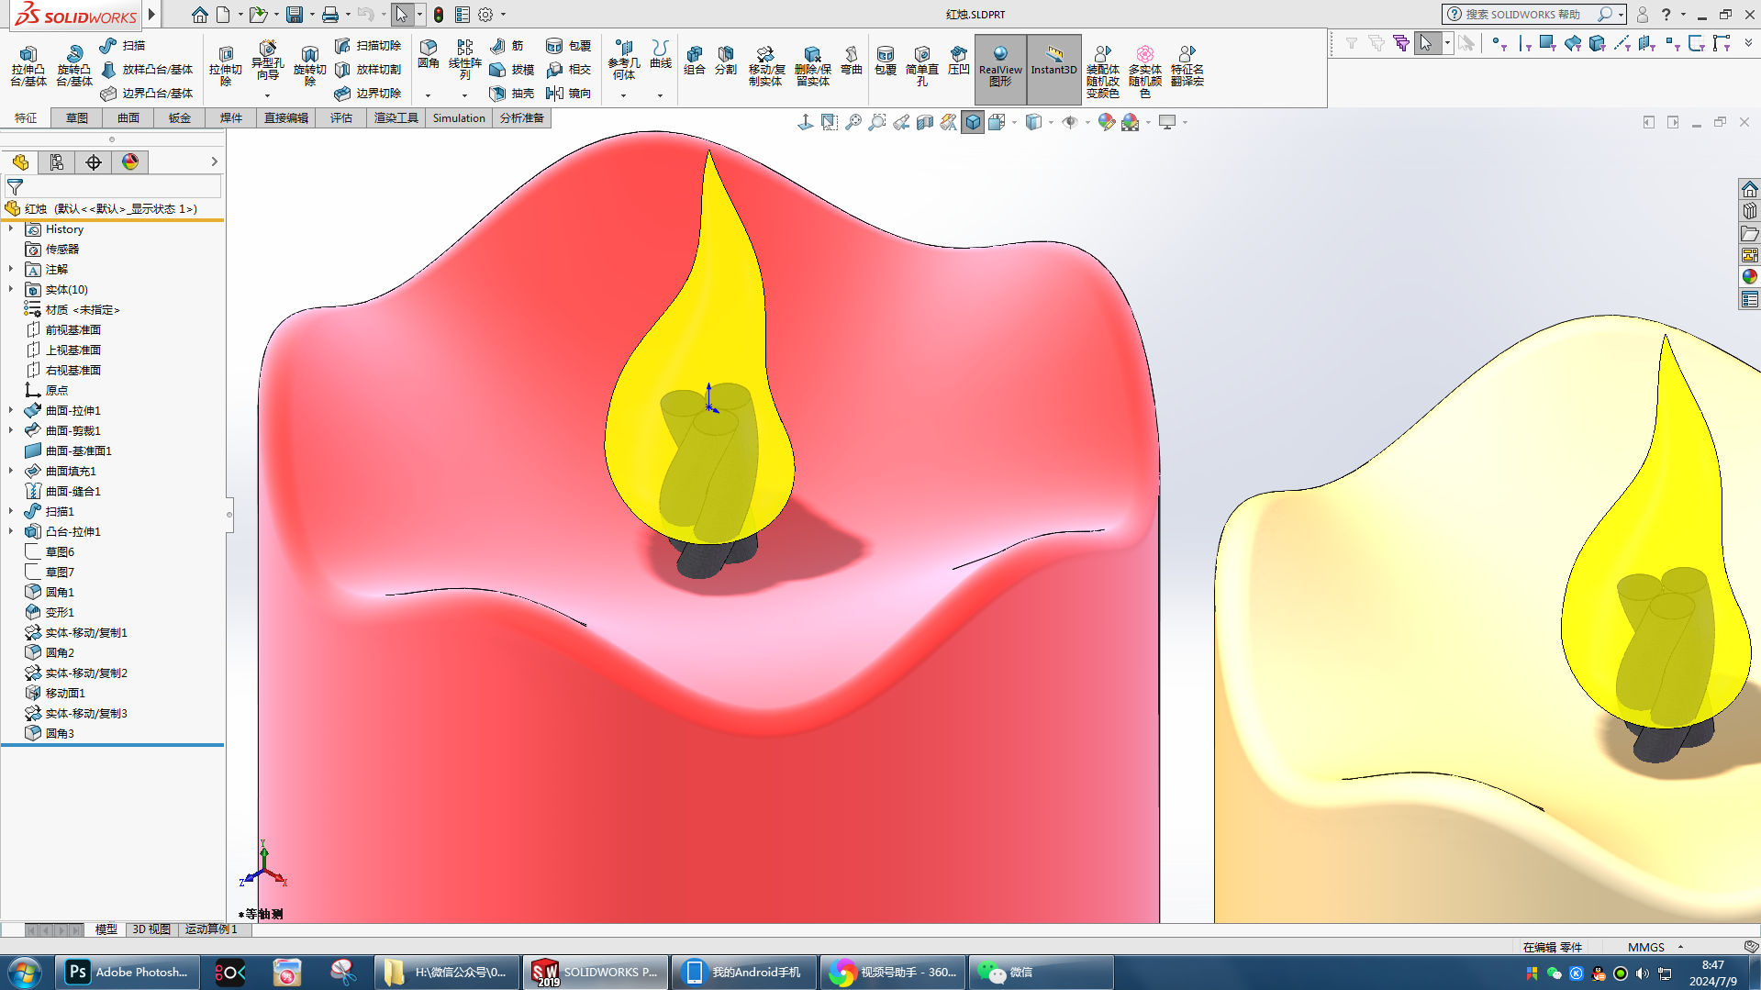Select the 弯曲 flex tool
The image size is (1761, 990).
pyautogui.click(x=852, y=61)
